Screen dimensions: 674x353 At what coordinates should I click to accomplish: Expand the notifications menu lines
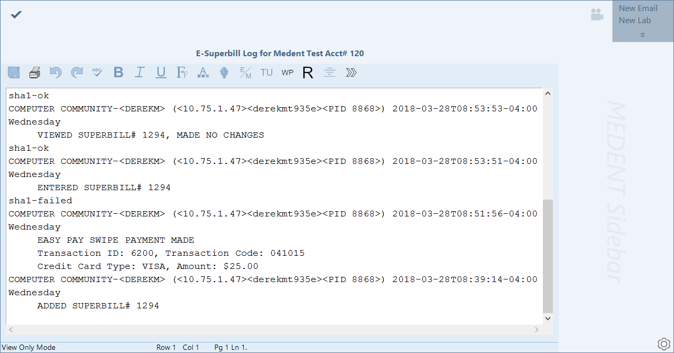point(642,35)
